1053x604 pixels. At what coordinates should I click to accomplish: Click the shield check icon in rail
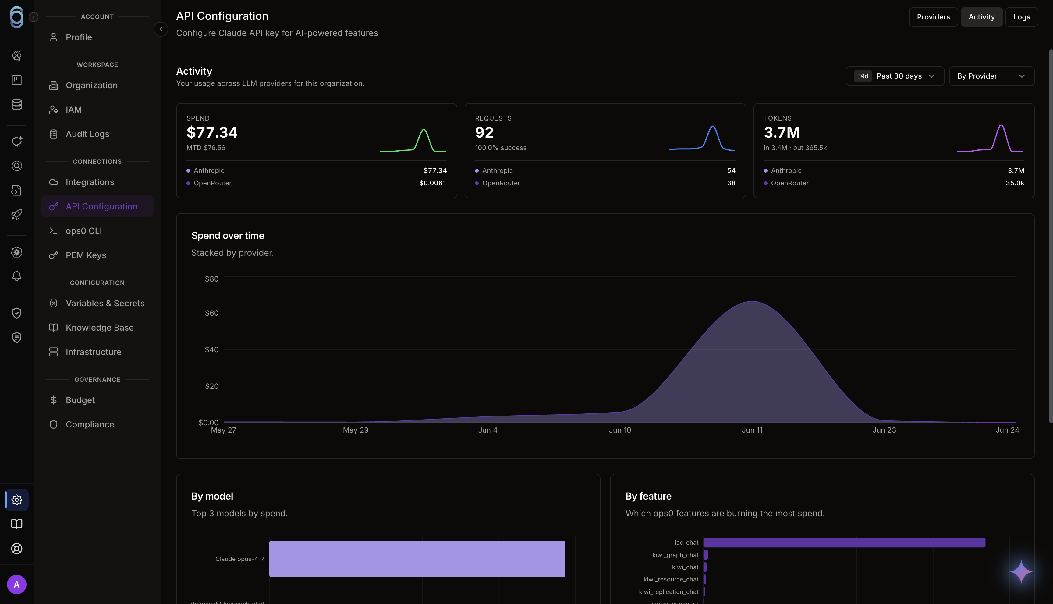click(16, 313)
